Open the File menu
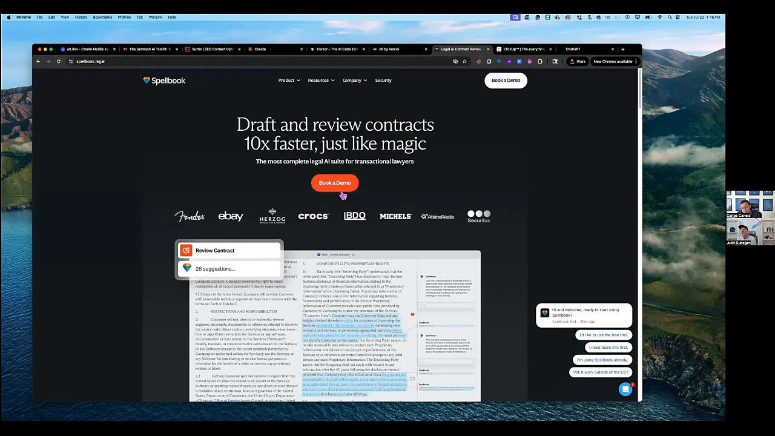Viewport: 775px width, 436px height. pyautogui.click(x=39, y=18)
